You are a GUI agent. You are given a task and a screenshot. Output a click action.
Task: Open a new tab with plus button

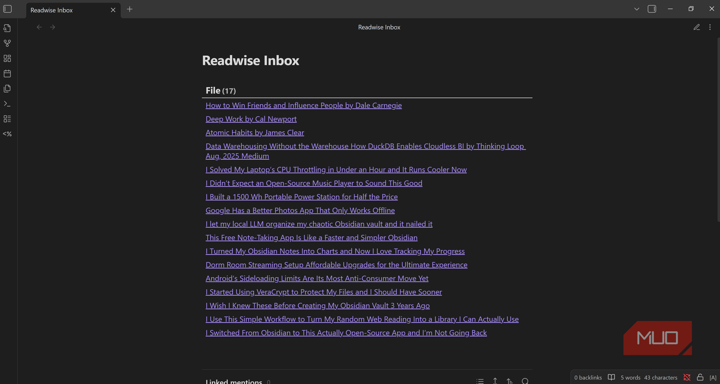click(x=130, y=9)
